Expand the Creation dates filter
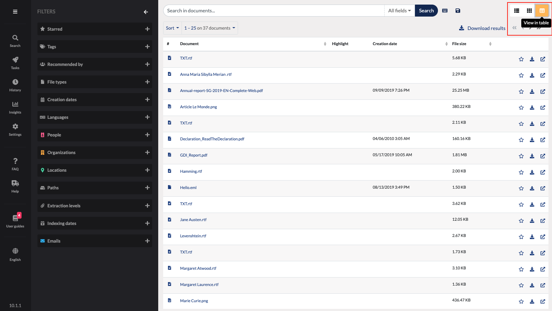Screen dimensions: 552x311 point(148,99)
